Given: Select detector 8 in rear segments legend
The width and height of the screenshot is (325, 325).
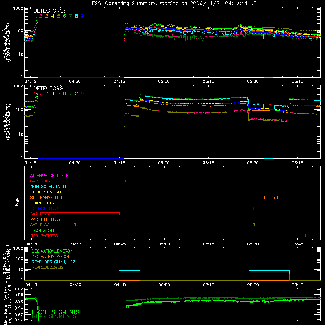Looking at the screenshot, I should point(76,94).
